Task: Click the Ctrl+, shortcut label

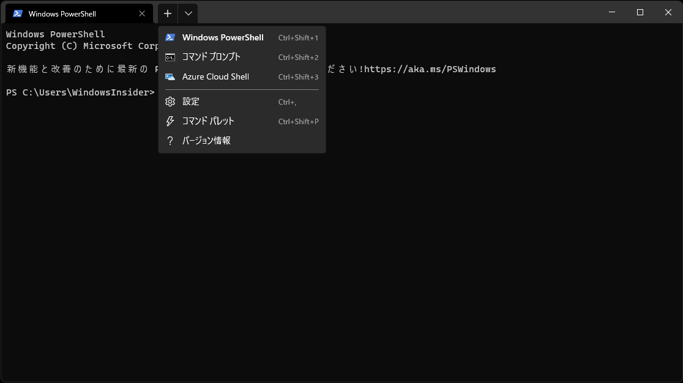Action: pyautogui.click(x=288, y=102)
